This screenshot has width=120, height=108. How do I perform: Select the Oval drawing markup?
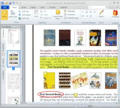click(x=91, y=12)
